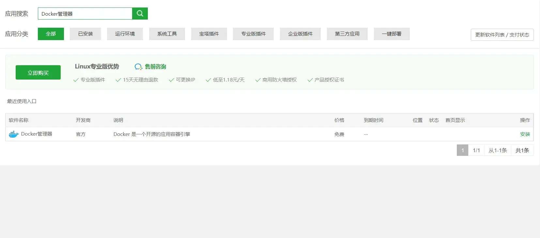Click page number 1 in pagination

462,150
